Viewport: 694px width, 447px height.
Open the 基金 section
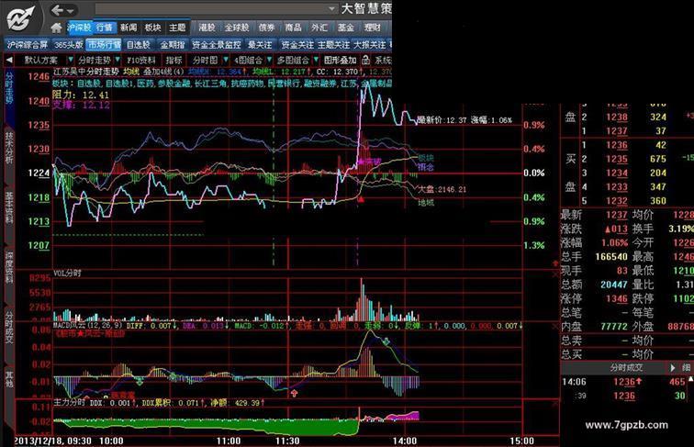(346, 28)
